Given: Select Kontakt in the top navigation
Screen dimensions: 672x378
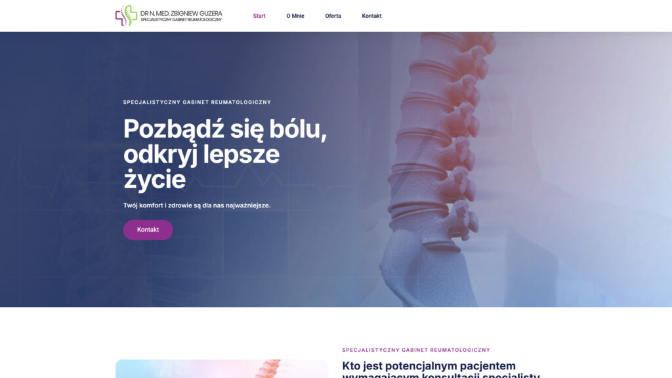Looking at the screenshot, I should point(371,16).
